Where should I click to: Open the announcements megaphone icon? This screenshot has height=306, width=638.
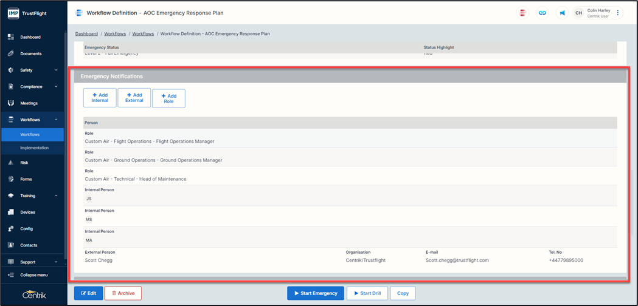(x=562, y=13)
